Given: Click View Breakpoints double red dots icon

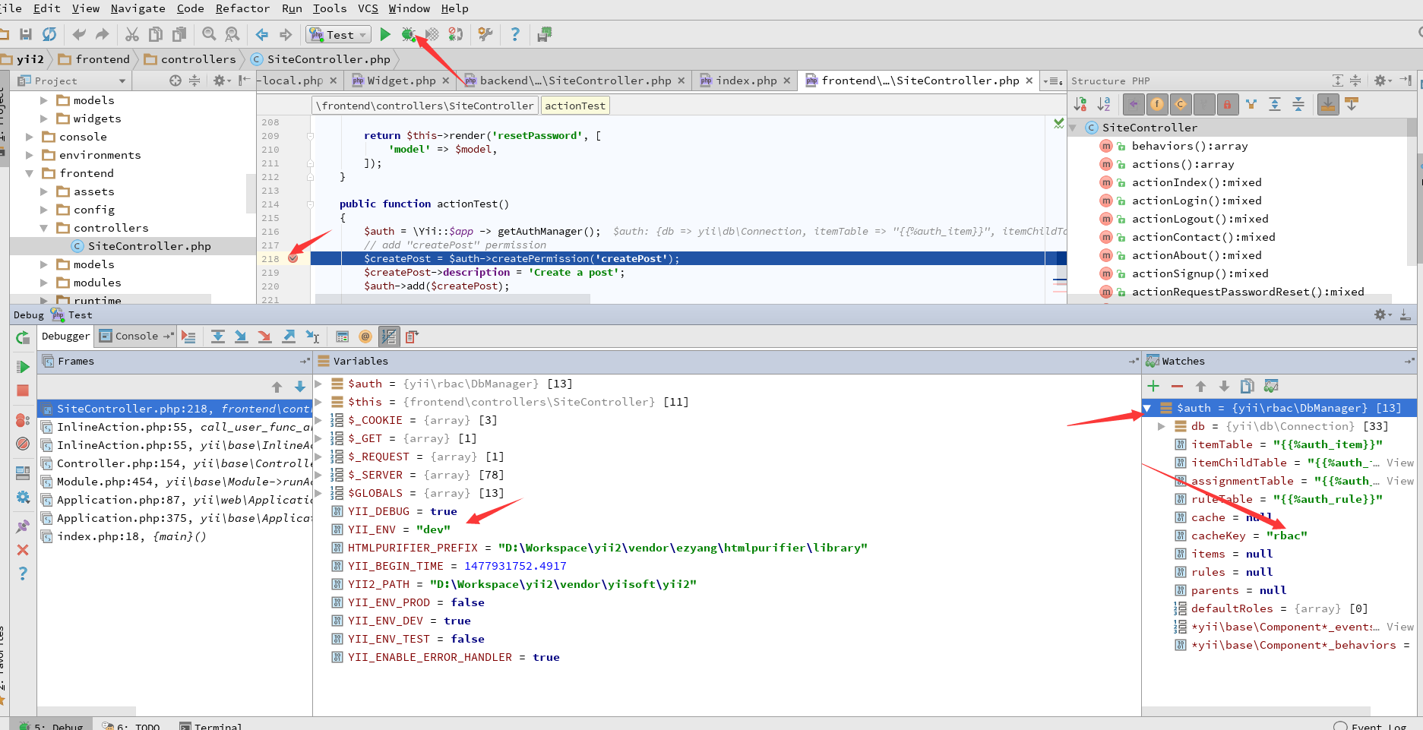Looking at the screenshot, I should [x=23, y=420].
